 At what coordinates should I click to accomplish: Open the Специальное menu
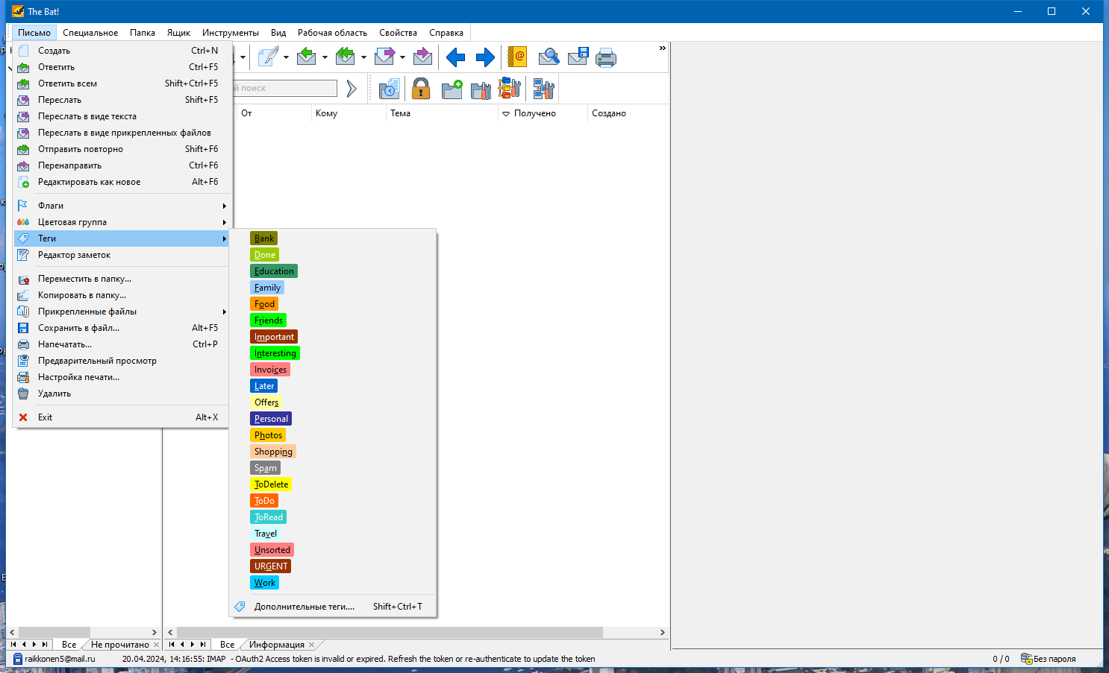90,33
